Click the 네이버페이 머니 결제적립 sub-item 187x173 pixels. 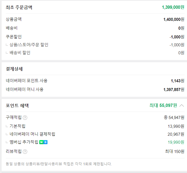[32, 134]
